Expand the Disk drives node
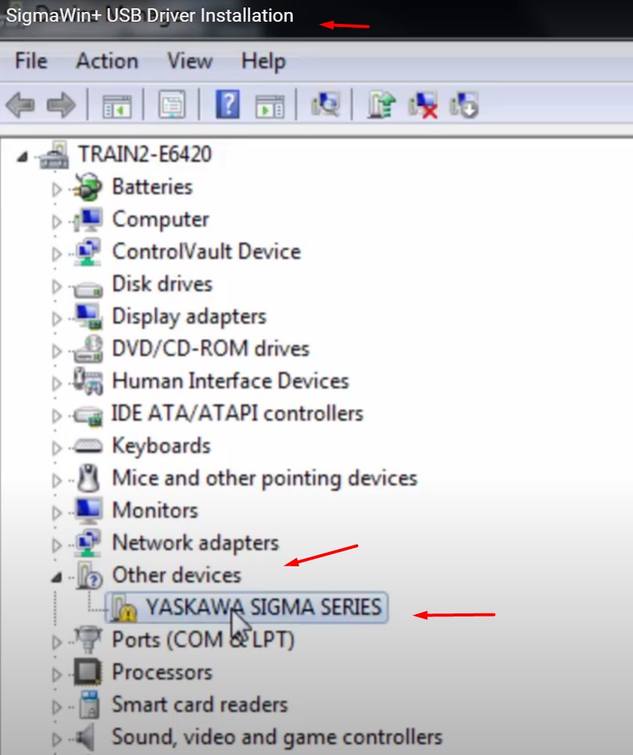The width and height of the screenshot is (633, 755). coord(57,286)
